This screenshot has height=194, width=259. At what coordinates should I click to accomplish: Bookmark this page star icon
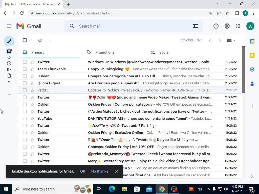point(227,13)
